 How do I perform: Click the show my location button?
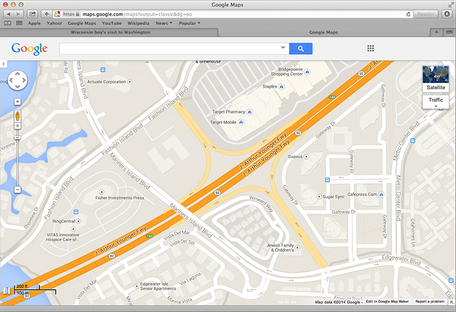click(x=18, y=102)
